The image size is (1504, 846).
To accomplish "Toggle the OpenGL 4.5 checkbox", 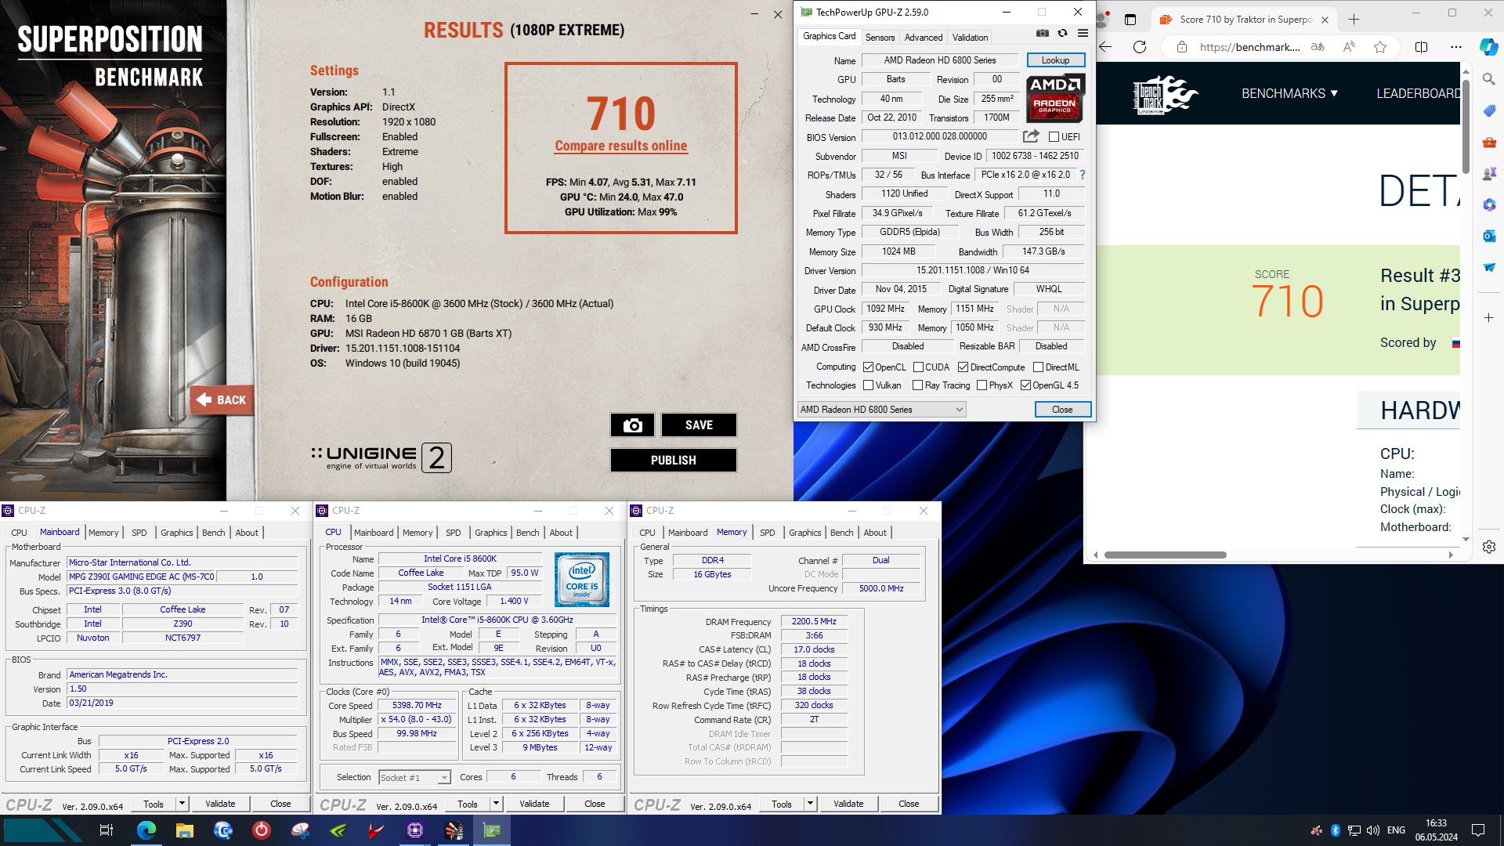I will [1025, 385].
